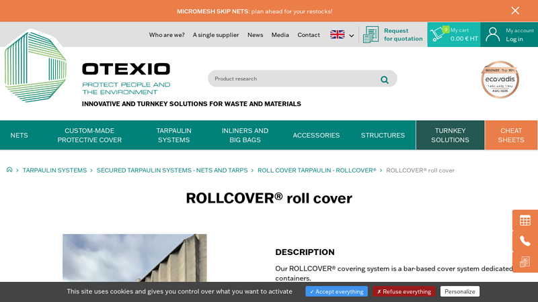The image size is (538, 302).
Task: Click the user account silhouette icon
Action: click(492, 35)
